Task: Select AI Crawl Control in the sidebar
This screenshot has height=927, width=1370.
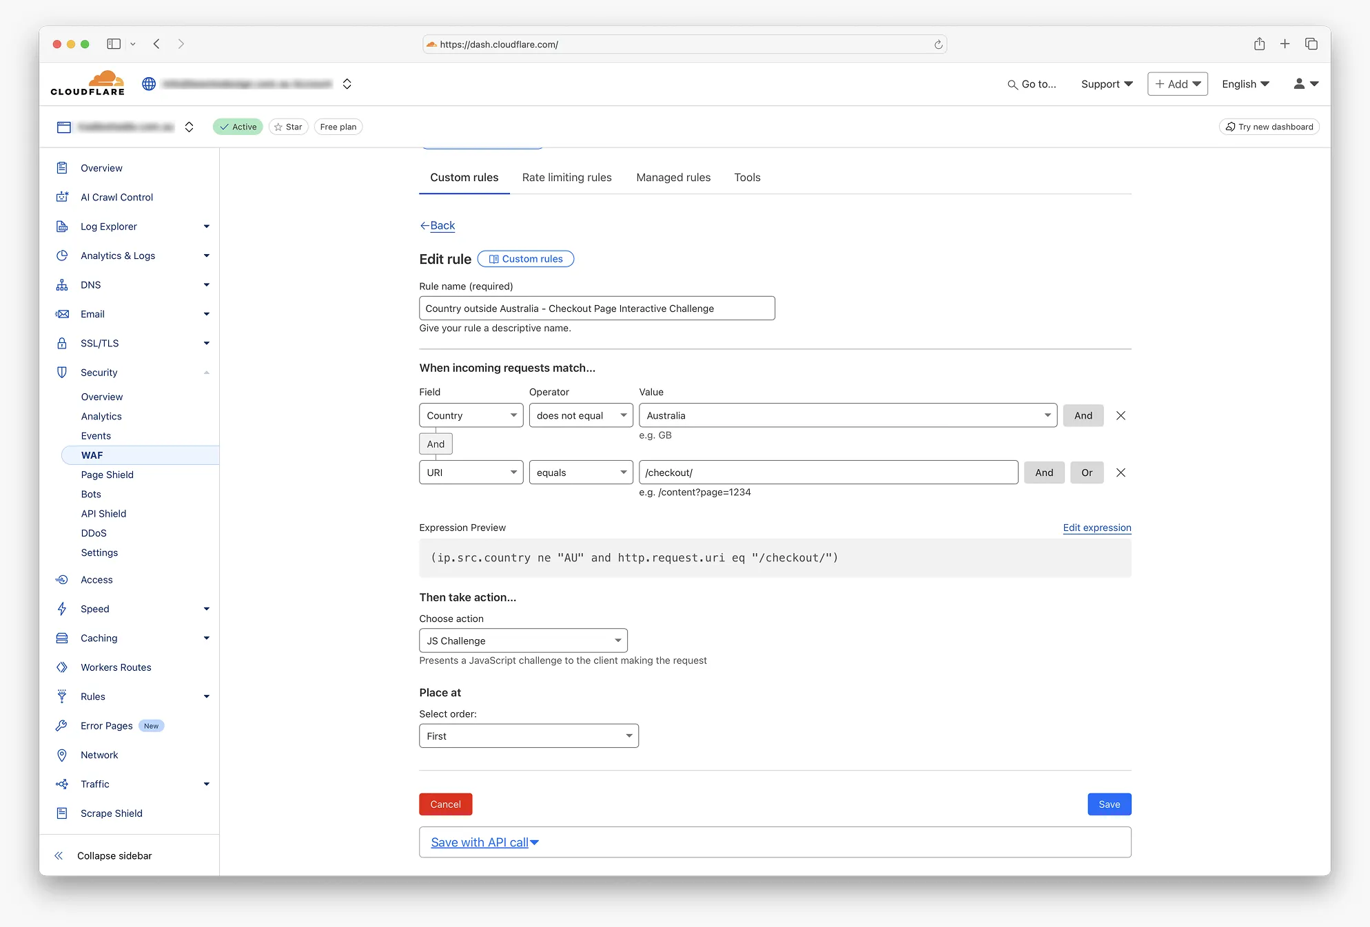Action: 116,197
